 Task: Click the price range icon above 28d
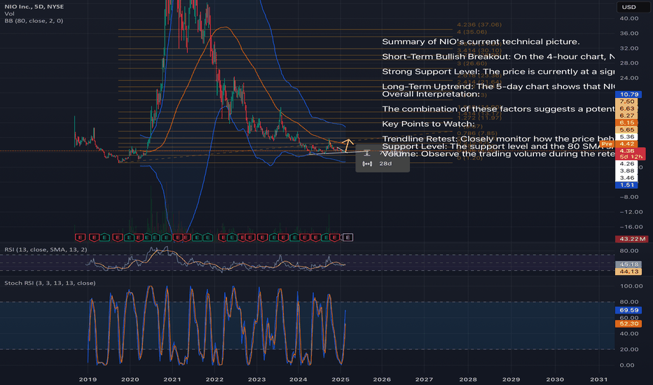click(x=367, y=153)
